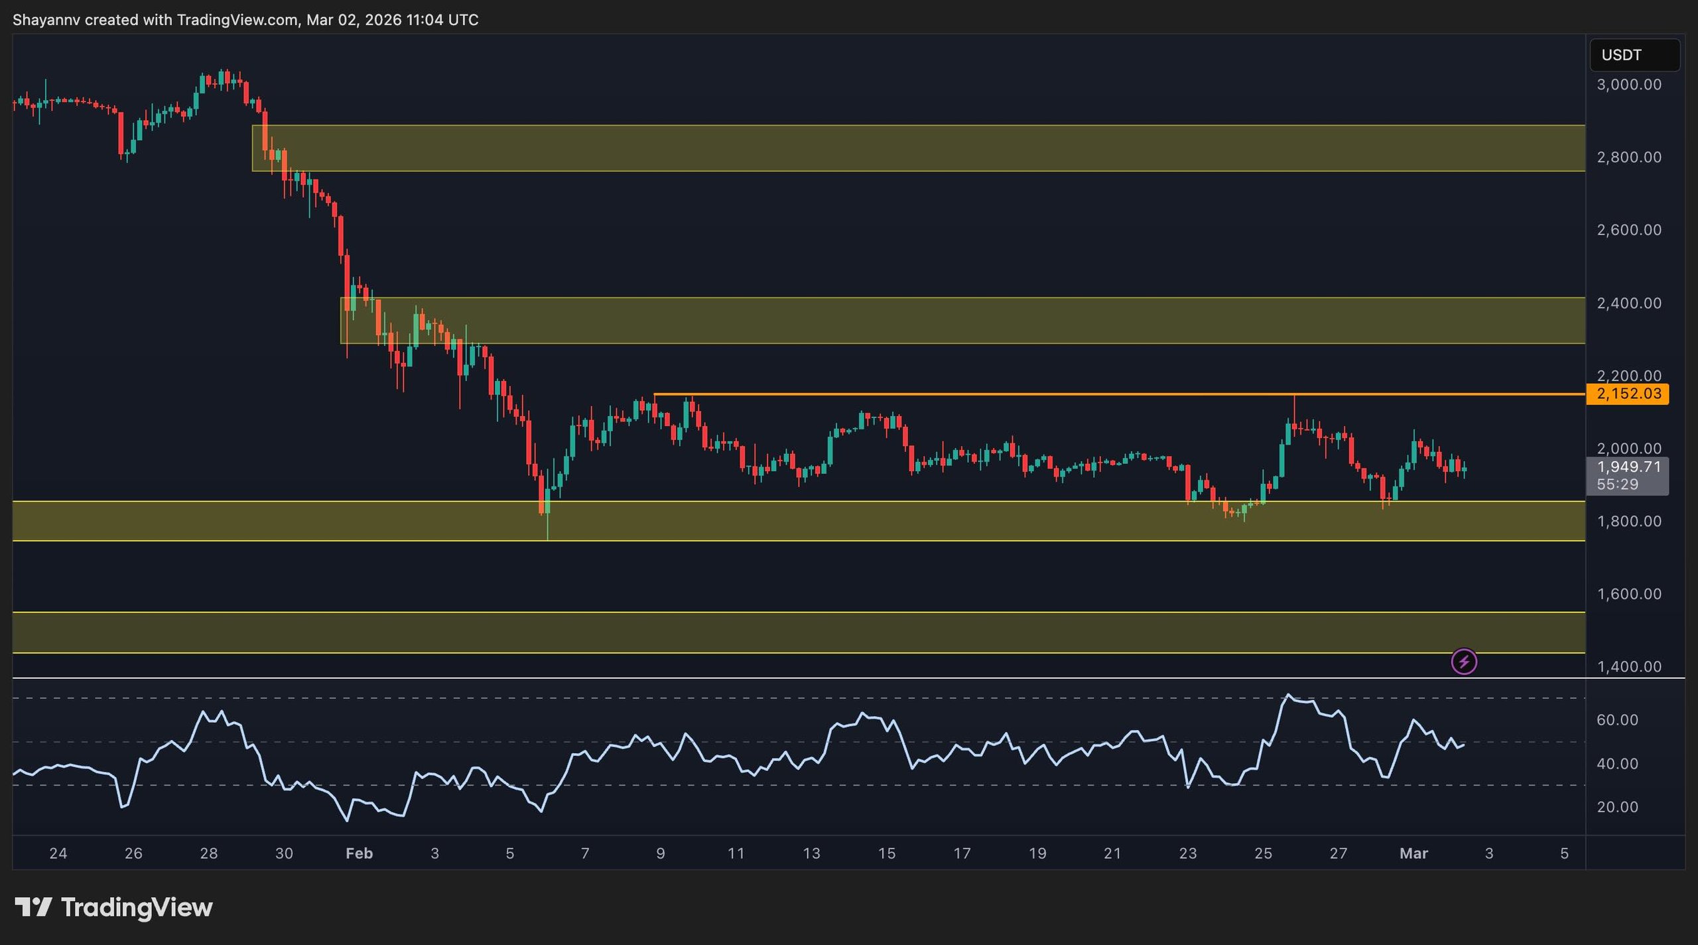Image resolution: width=1698 pixels, height=945 pixels.
Task: Click the white pane separator above RSI
Action: pos(796,678)
